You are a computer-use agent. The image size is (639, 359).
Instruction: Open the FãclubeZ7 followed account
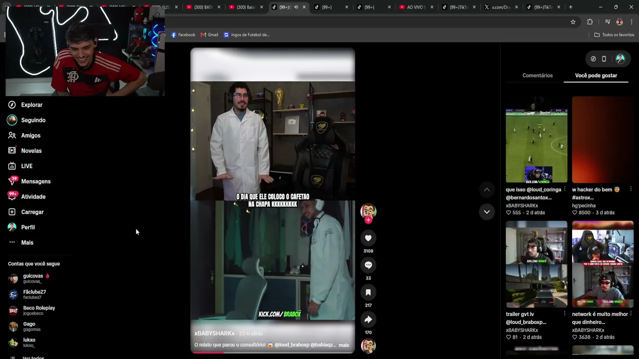point(27,294)
